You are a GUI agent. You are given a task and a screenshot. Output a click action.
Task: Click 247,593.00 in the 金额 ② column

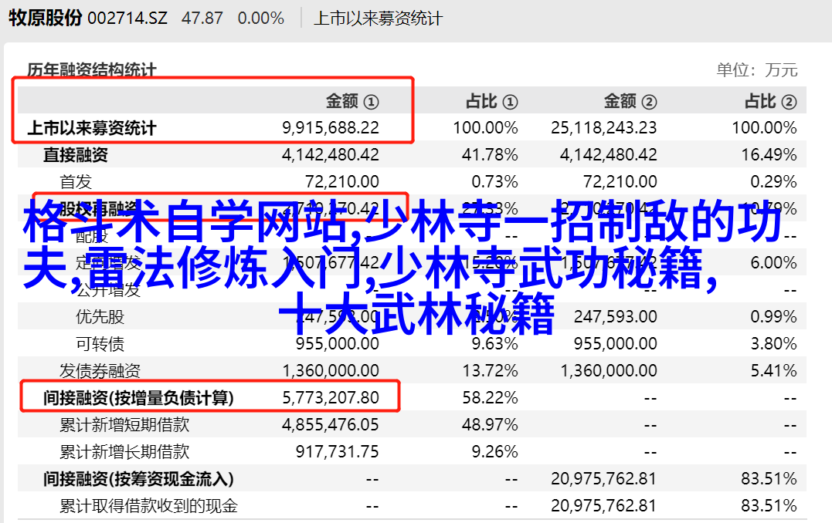pyautogui.click(x=616, y=317)
